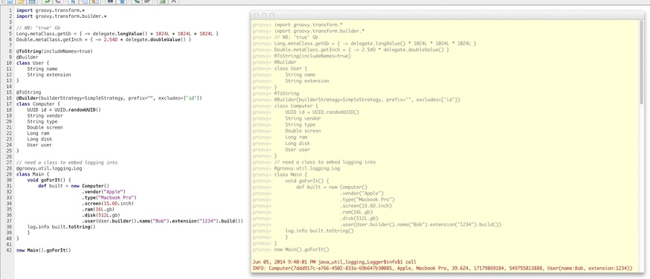Click the green Undo arrow icon
The image size is (650, 279).
click(x=47, y=1)
